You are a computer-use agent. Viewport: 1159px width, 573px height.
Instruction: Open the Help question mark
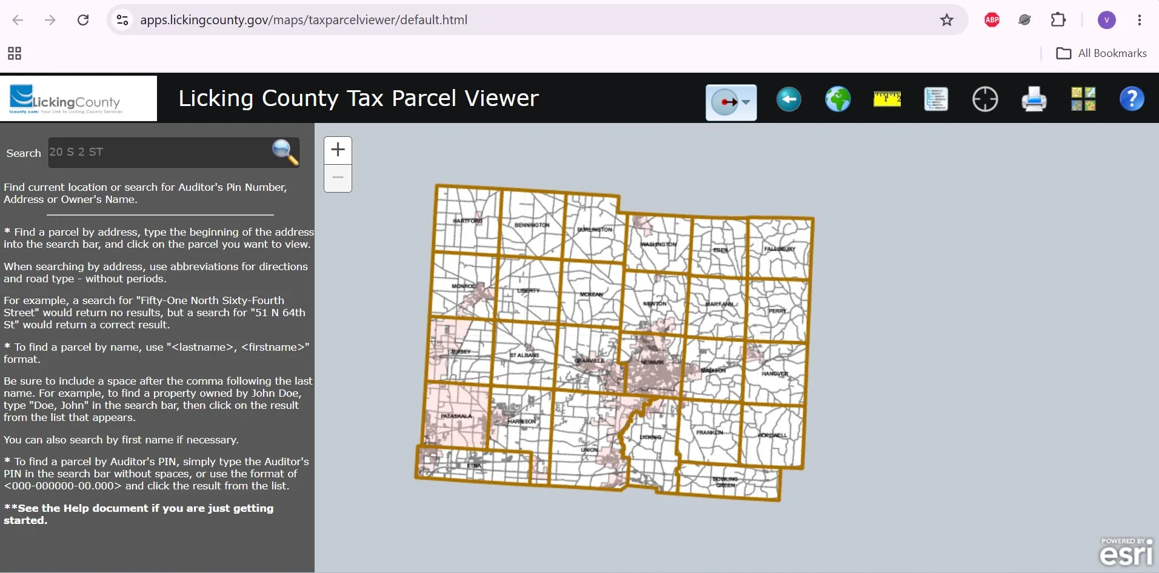click(1132, 99)
